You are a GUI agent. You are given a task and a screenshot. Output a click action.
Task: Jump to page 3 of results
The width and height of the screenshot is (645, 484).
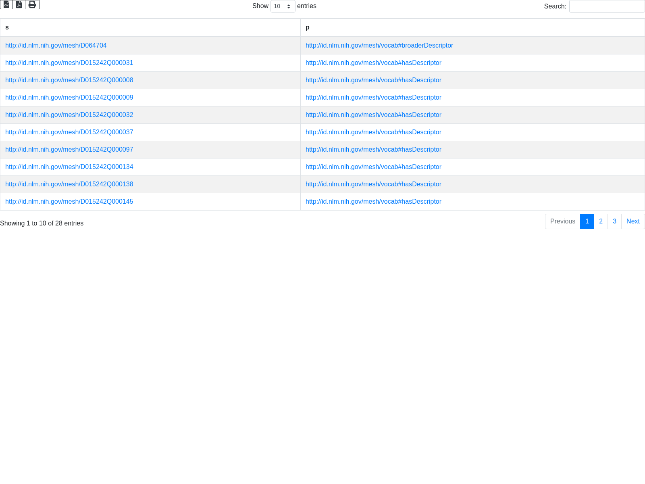tap(614, 221)
